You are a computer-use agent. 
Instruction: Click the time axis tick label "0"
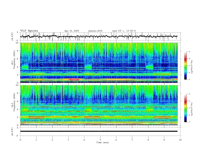pyautogui.click(x=20, y=140)
